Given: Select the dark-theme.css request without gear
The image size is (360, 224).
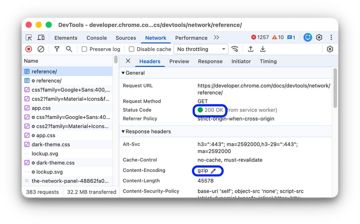Looking at the screenshot, I should pos(67,145).
